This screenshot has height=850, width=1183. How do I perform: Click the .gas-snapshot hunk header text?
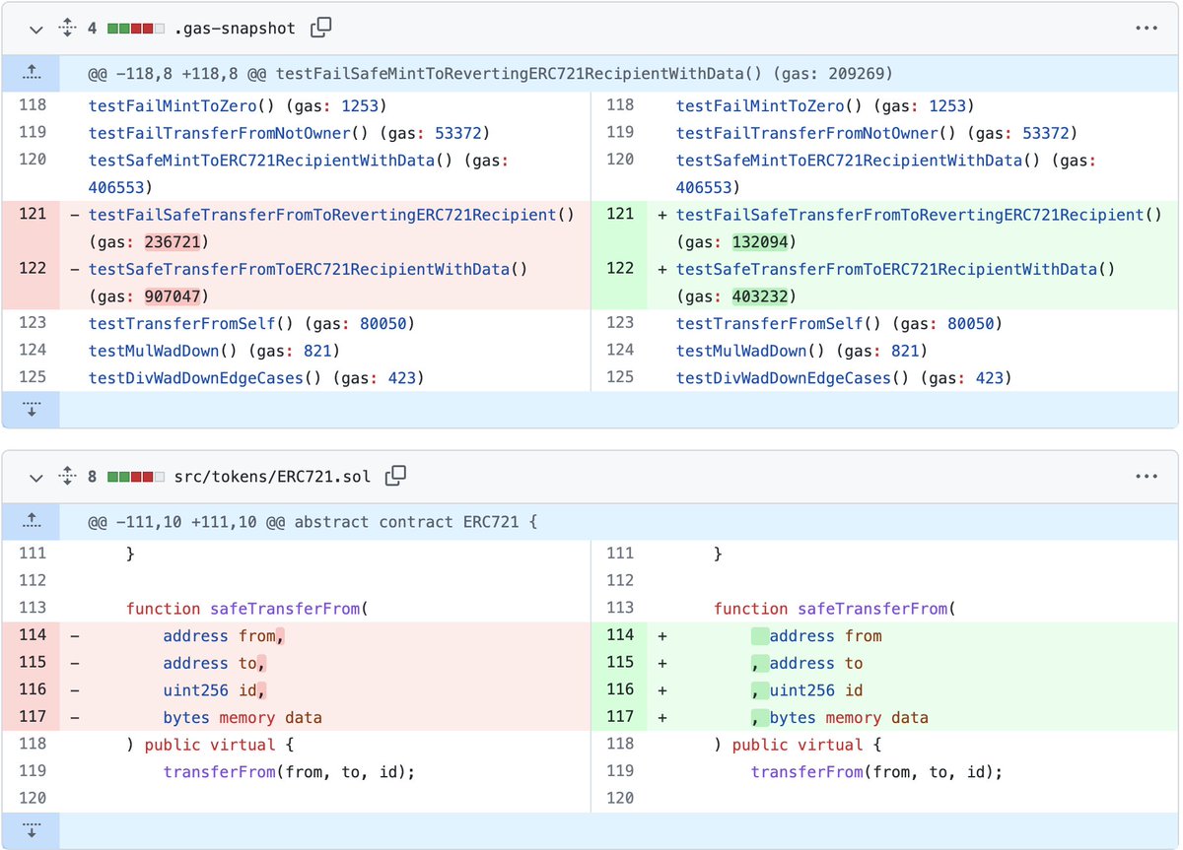(491, 73)
